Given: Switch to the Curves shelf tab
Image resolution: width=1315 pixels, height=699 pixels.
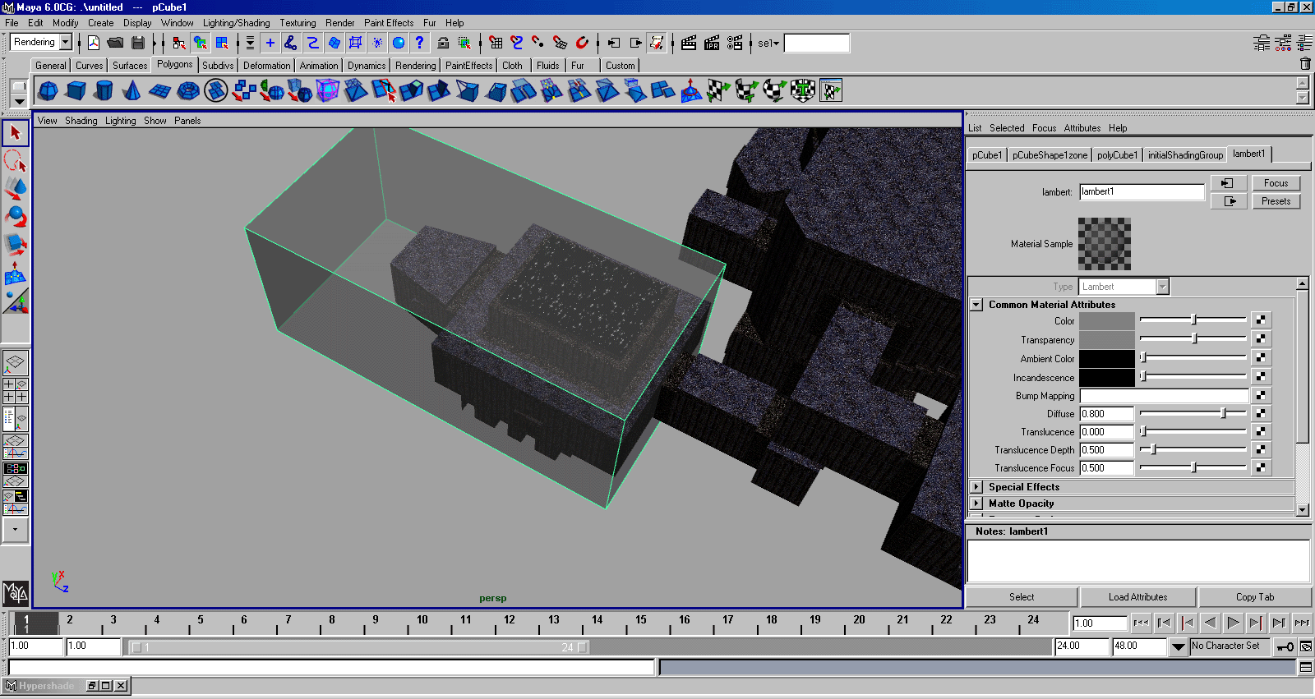Looking at the screenshot, I should tap(90, 66).
